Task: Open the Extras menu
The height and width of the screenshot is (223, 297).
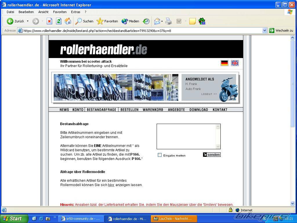Action: tap(76, 12)
